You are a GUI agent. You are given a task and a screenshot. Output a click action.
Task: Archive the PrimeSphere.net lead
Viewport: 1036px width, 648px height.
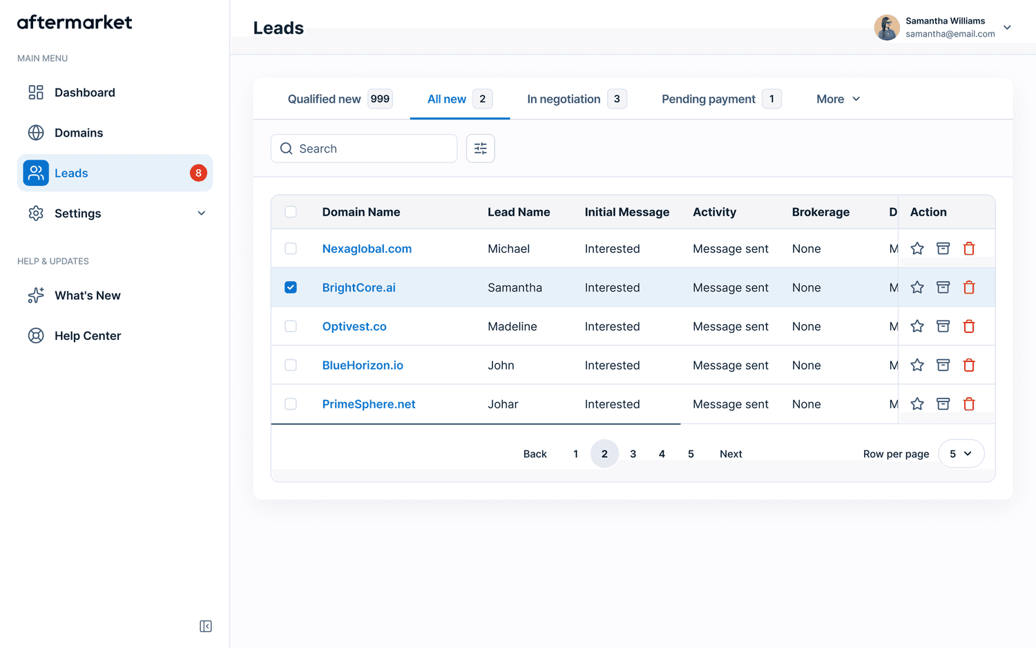coord(943,404)
